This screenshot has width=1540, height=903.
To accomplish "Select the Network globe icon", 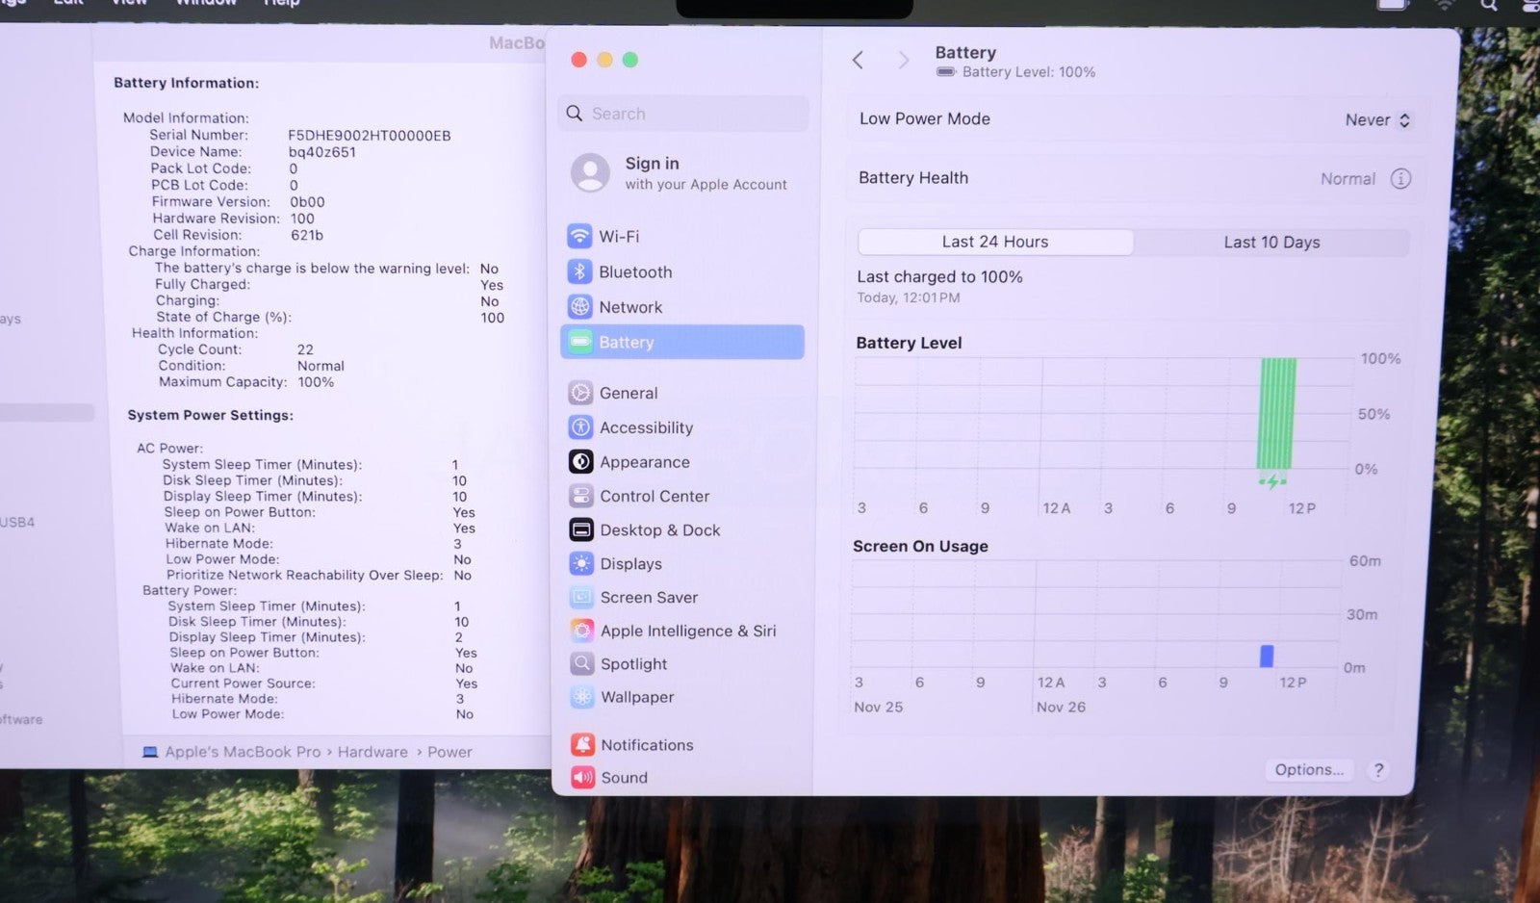I will [x=579, y=307].
